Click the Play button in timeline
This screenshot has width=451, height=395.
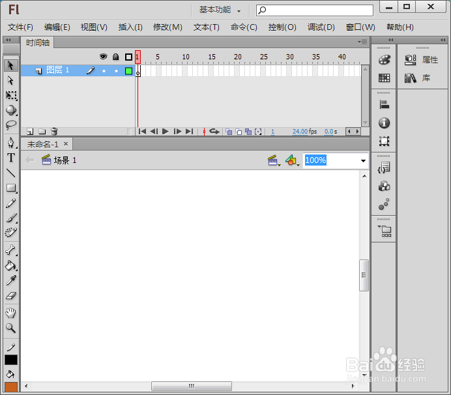[165, 132]
